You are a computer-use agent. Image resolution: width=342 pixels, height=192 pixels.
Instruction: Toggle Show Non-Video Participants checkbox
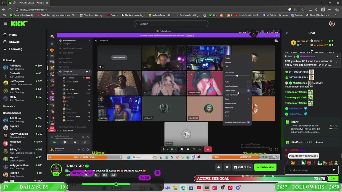click(x=248, y=122)
